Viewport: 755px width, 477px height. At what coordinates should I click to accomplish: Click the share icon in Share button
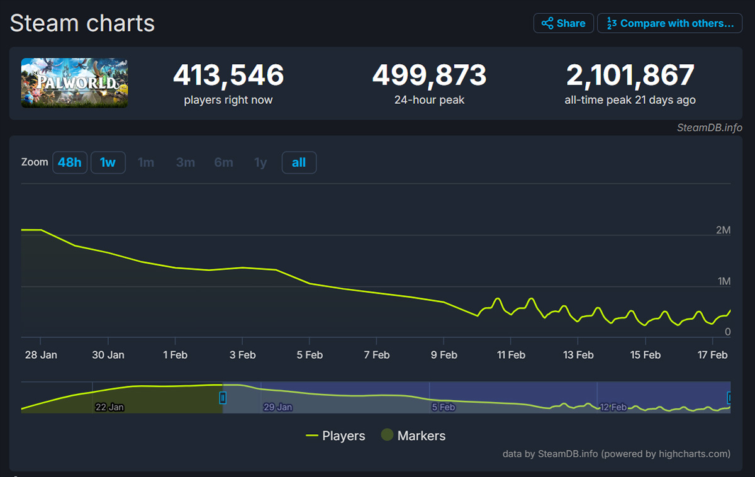click(x=547, y=23)
